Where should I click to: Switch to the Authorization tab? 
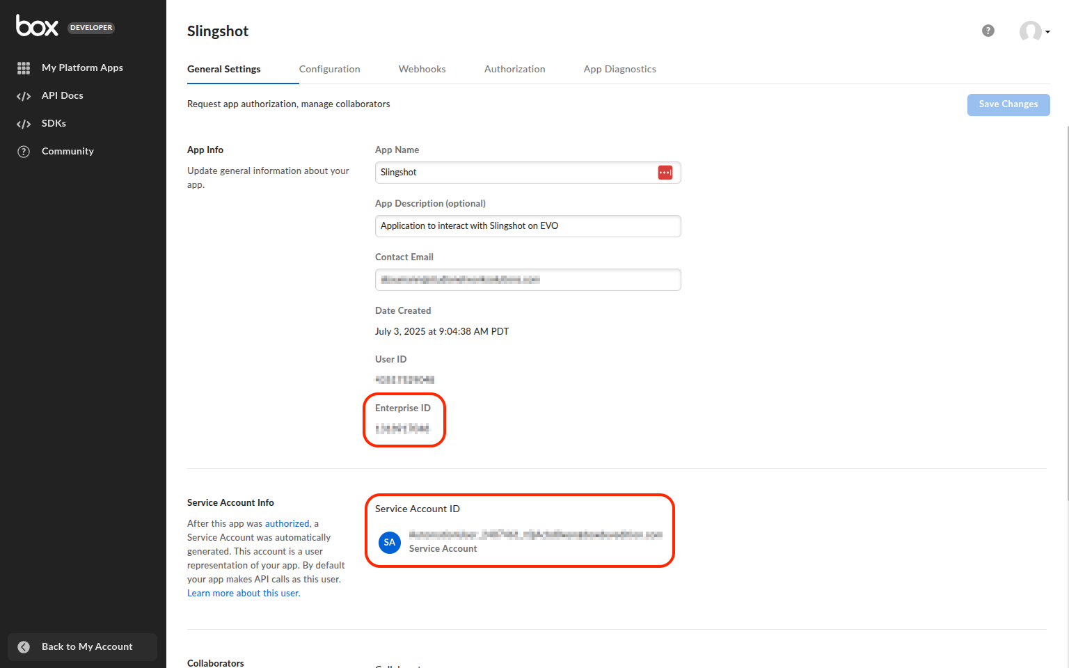[515, 69]
